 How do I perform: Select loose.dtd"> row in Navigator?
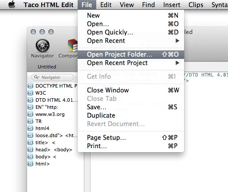point(52,135)
